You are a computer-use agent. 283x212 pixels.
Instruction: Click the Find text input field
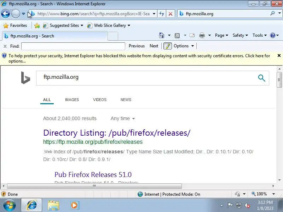(x=73, y=46)
